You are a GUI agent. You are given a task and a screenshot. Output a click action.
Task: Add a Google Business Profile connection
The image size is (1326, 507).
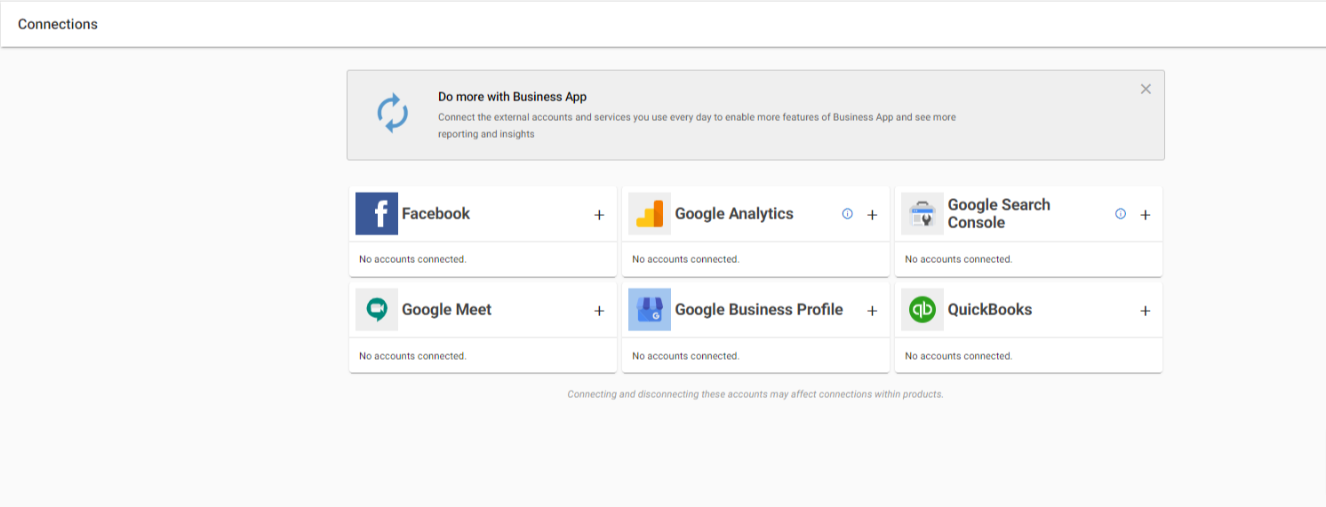click(x=872, y=311)
